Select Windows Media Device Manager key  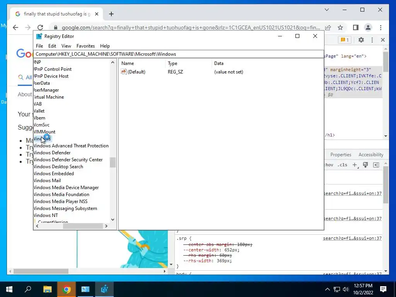(66, 188)
